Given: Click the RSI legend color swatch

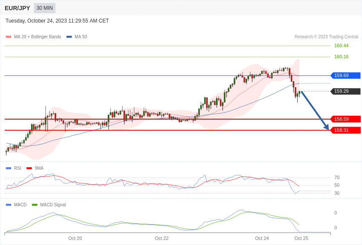Looking at the screenshot, I should pyautogui.click(x=9, y=168).
